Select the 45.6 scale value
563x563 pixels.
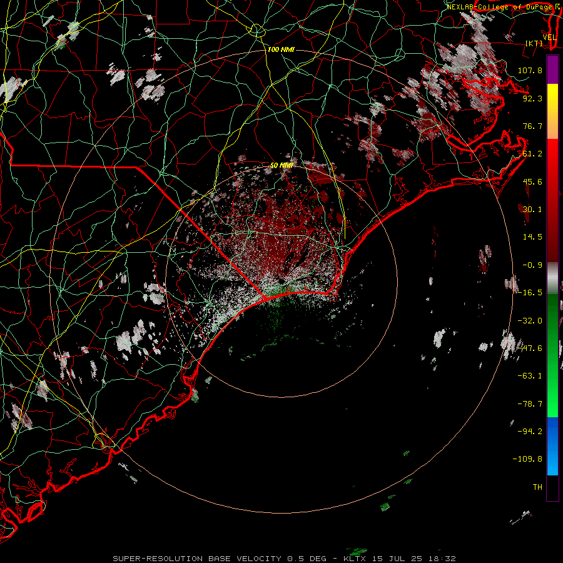tap(532, 181)
